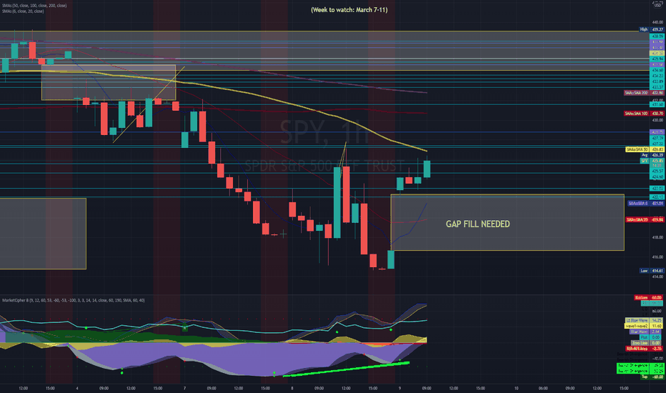Open the USD currency selector
The image size is (666, 393).
click(x=657, y=5)
